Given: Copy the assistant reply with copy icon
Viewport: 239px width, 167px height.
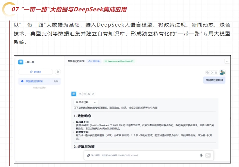Looking at the screenshot, I should click(x=80, y=94).
